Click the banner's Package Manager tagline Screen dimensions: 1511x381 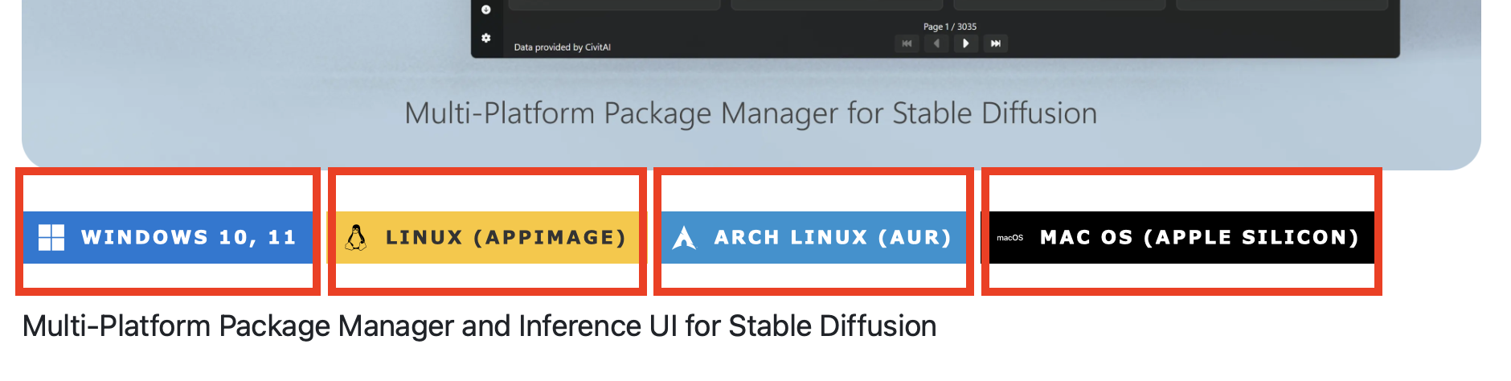tap(751, 113)
